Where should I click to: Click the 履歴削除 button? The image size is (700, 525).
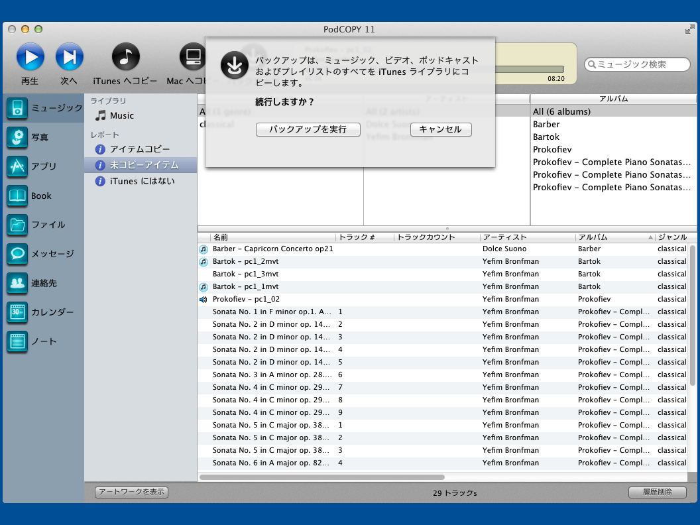click(x=657, y=492)
